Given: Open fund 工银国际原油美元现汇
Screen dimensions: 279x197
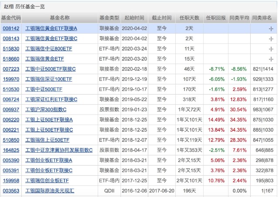Looking at the screenshot, I should pyautogui.click(x=50, y=191).
